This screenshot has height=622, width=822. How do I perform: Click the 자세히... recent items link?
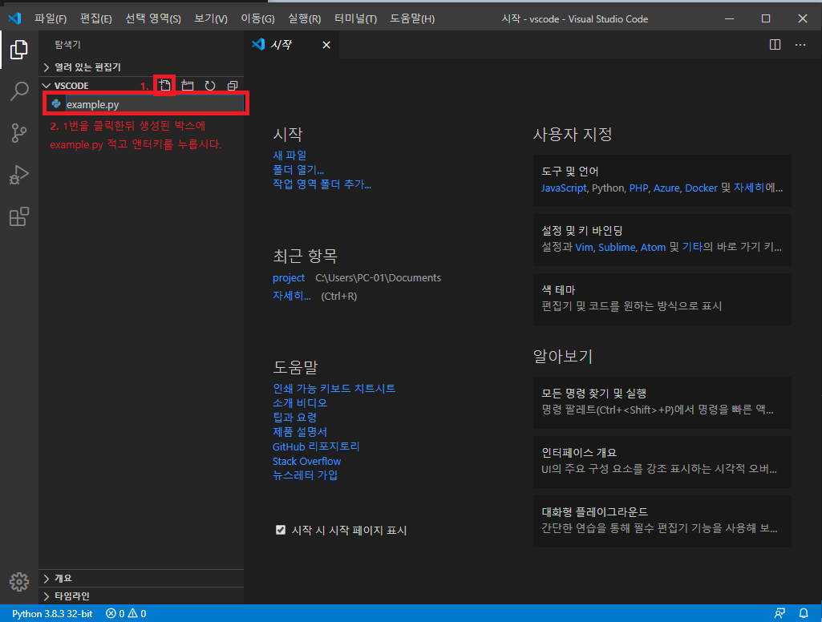coord(291,296)
